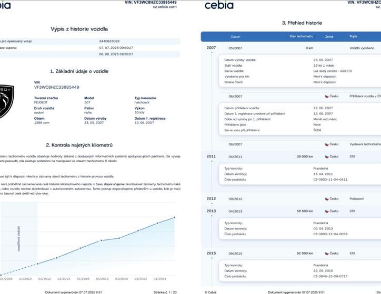Click the model value 207

pos(87,102)
